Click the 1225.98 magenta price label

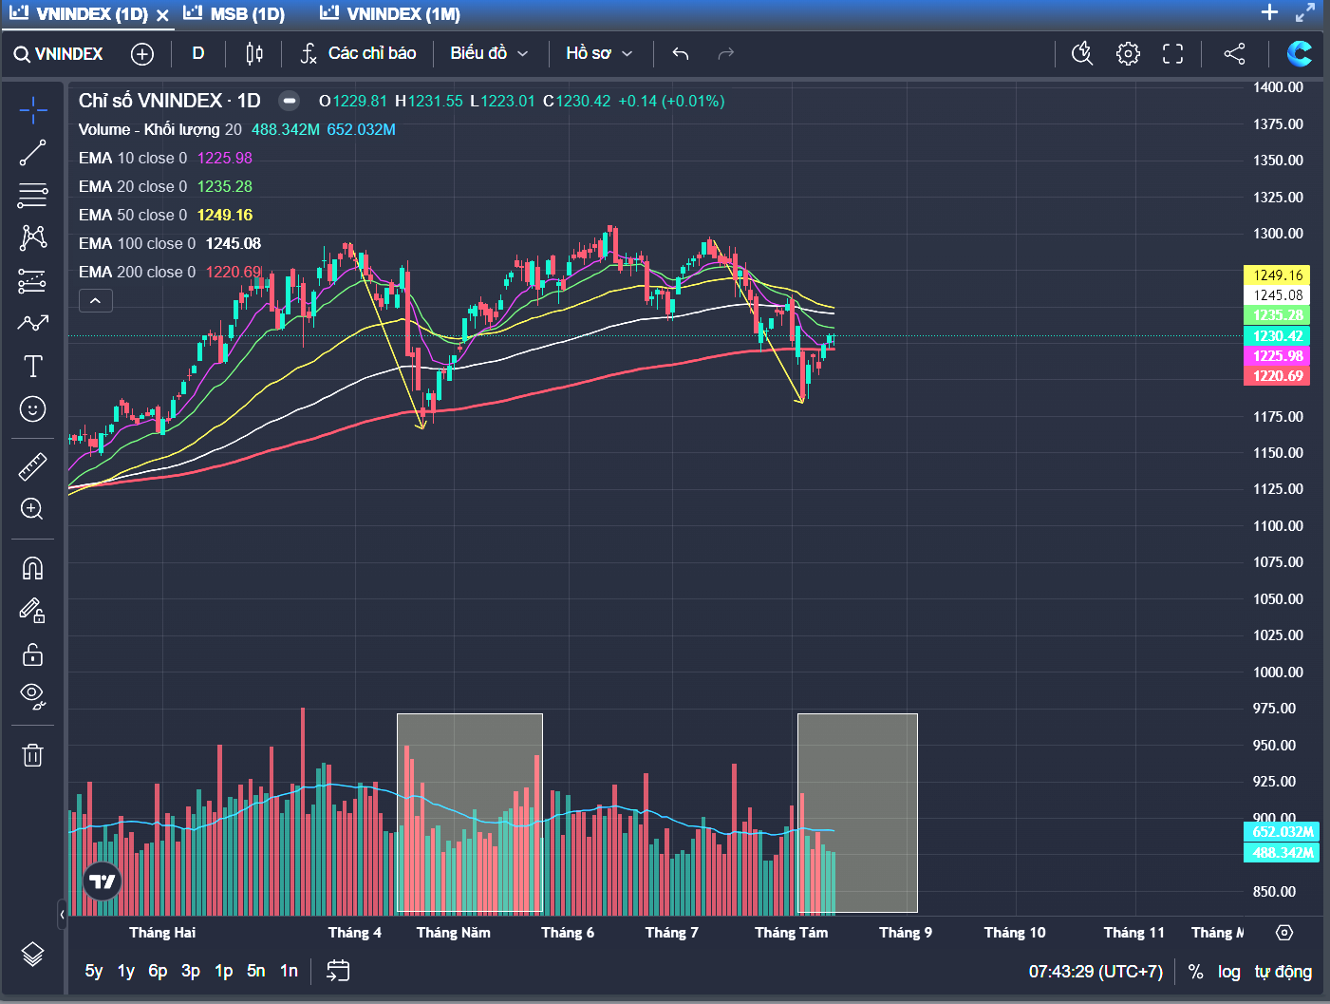[x=1277, y=356]
